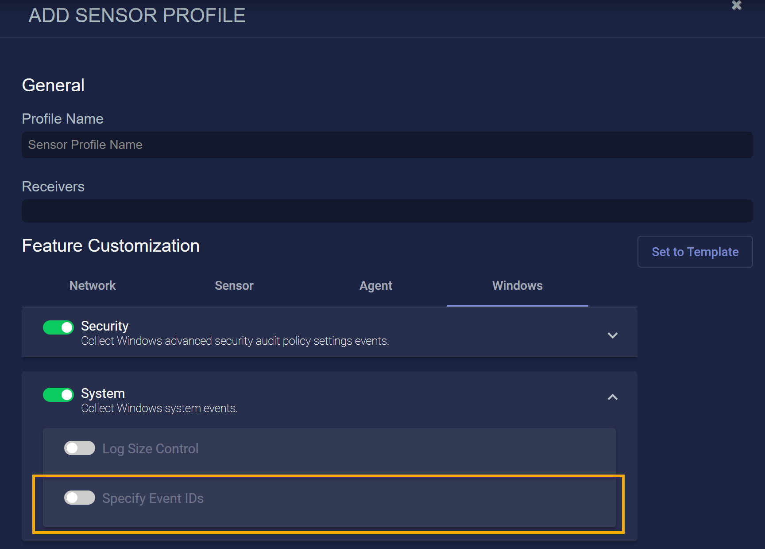This screenshot has height=549, width=765.
Task: Click the System section title
Action: (103, 393)
